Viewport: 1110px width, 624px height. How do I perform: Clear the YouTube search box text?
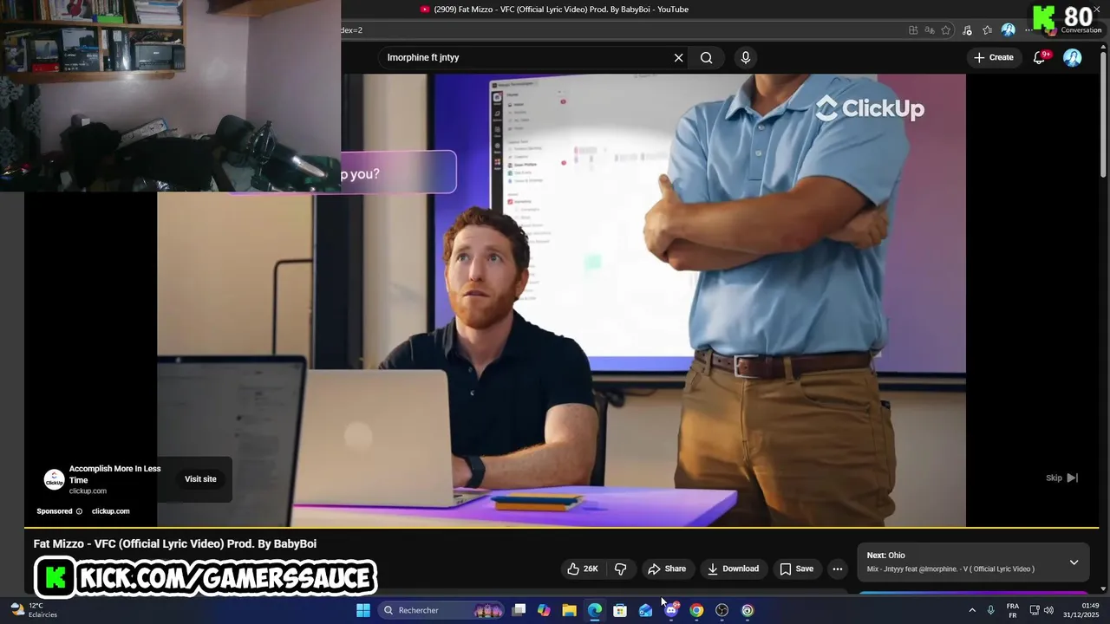(x=678, y=58)
